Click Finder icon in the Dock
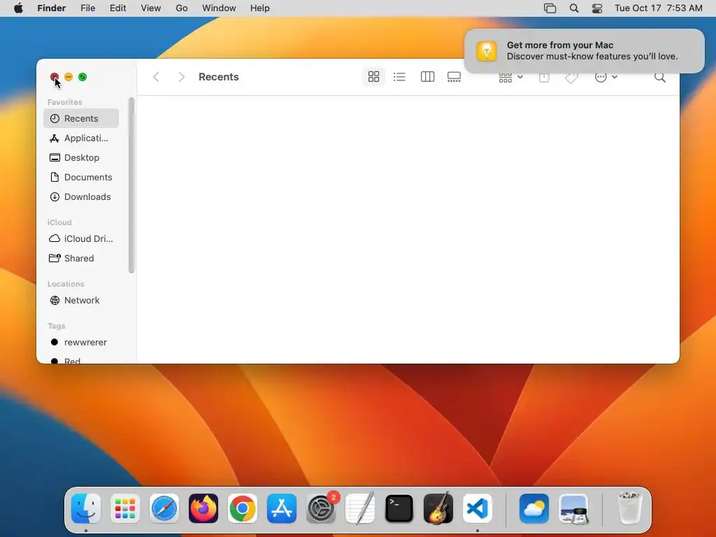Screen dimensions: 716x537 point(86,508)
